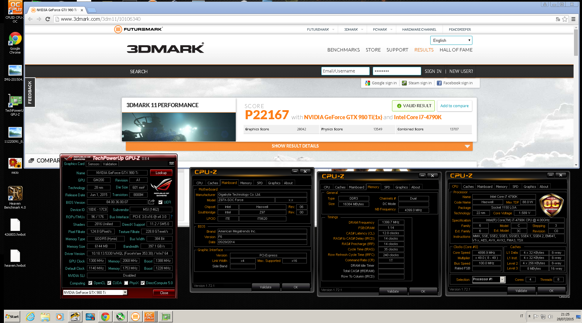This screenshot has width=582, height=323.
Task: Select the micio image on desktop
Action: click(15, 166)
